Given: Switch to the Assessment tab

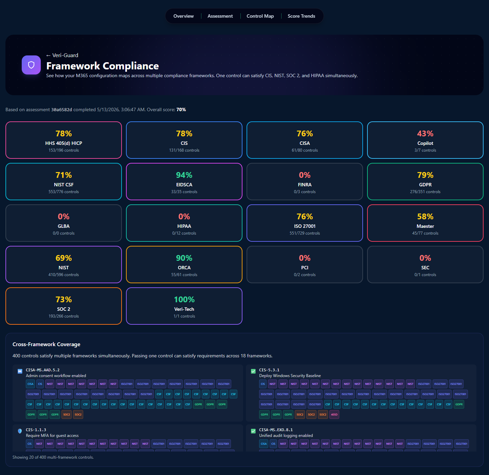Looking at the screenshot, I should tap(220, 16).
